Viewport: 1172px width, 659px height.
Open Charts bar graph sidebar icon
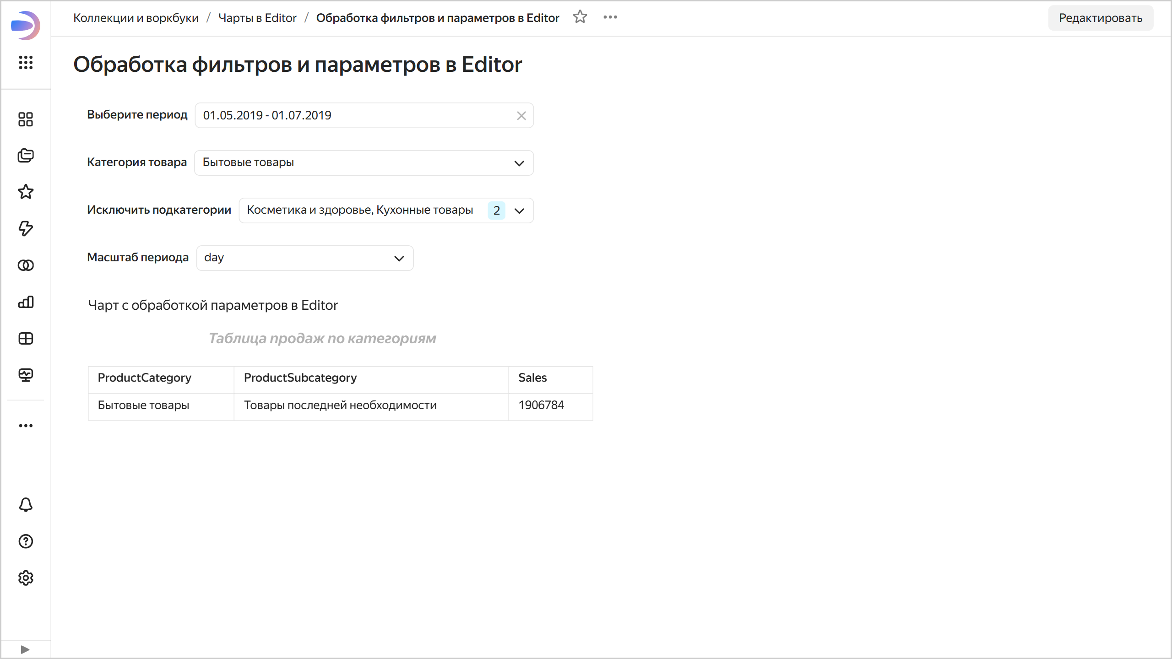tap(26, 302)
